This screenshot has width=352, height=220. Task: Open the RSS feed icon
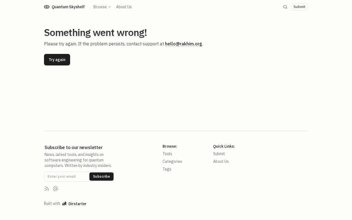click(47, 189)
